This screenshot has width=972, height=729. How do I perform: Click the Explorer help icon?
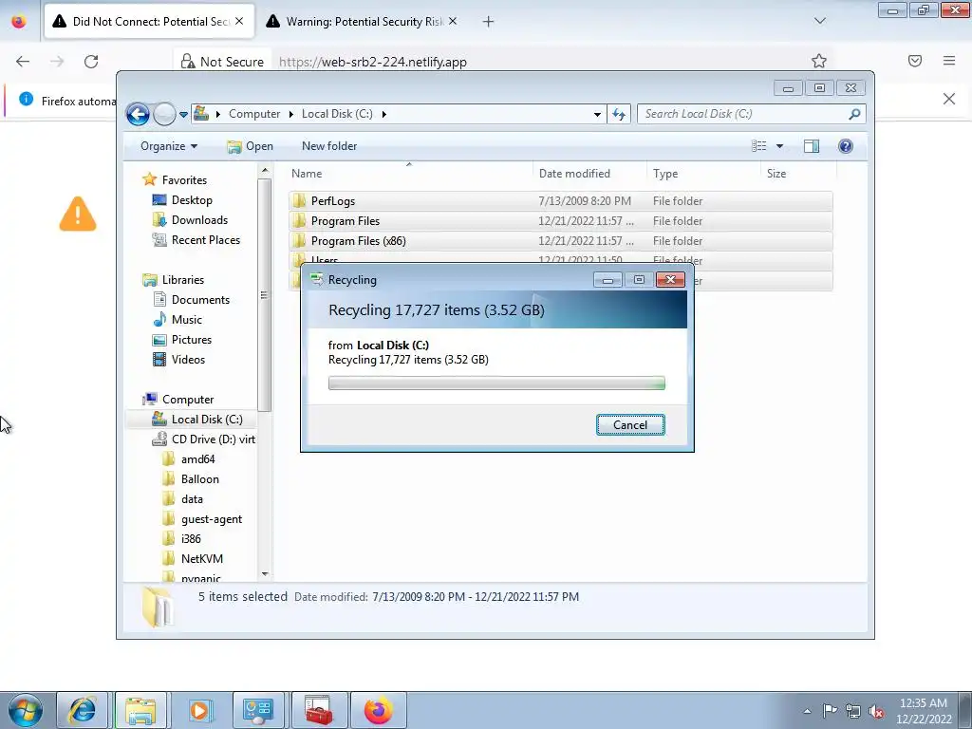[x=846, y=146]
